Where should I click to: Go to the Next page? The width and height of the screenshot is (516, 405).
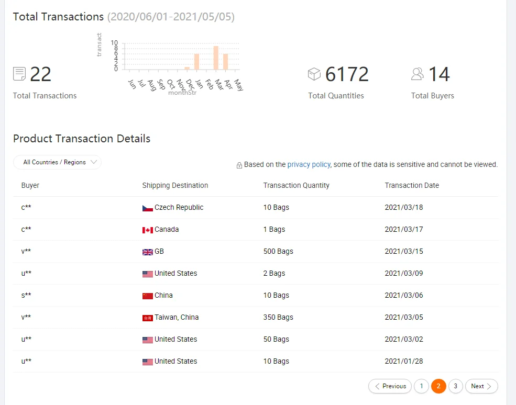point(481,386)
